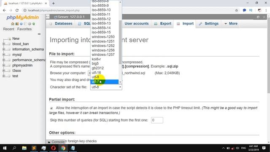Expand the information_schema database node

click(x=4, y=49)
